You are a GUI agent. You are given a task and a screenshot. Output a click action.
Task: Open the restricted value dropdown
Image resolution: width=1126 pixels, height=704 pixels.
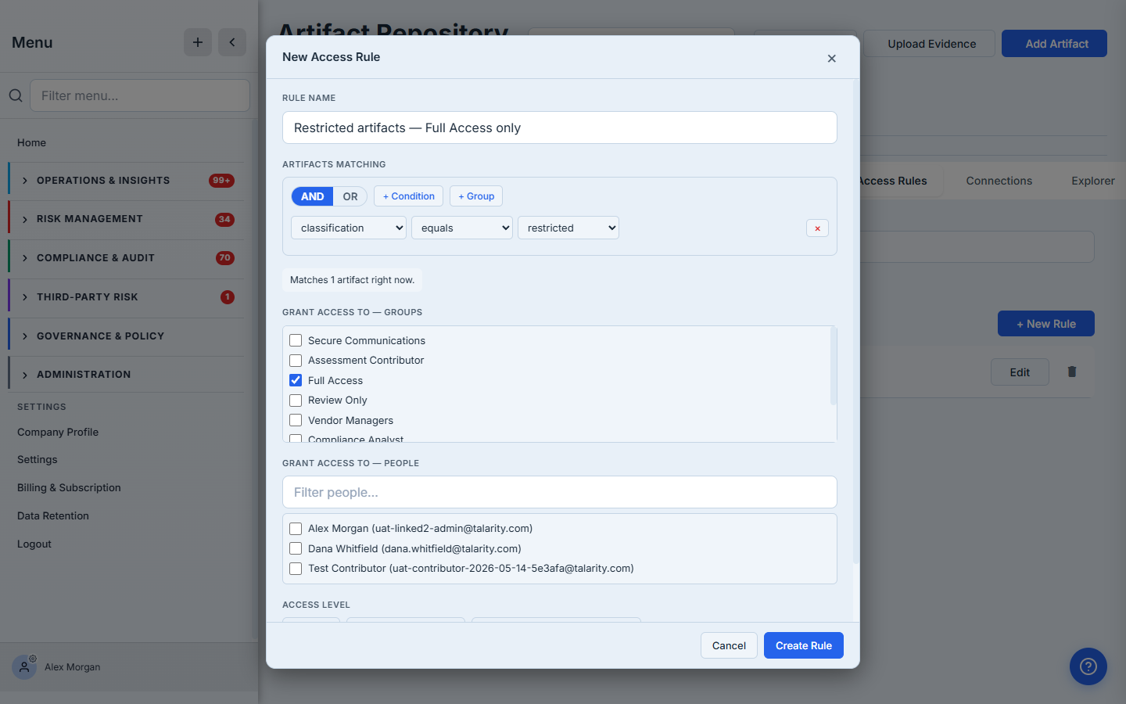coord(568,228)
